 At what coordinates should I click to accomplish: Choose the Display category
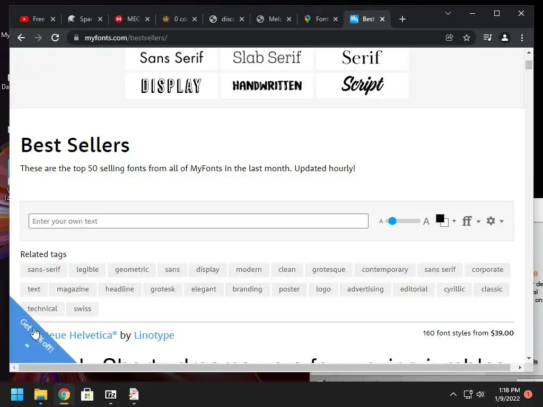(x=171, y=85)
